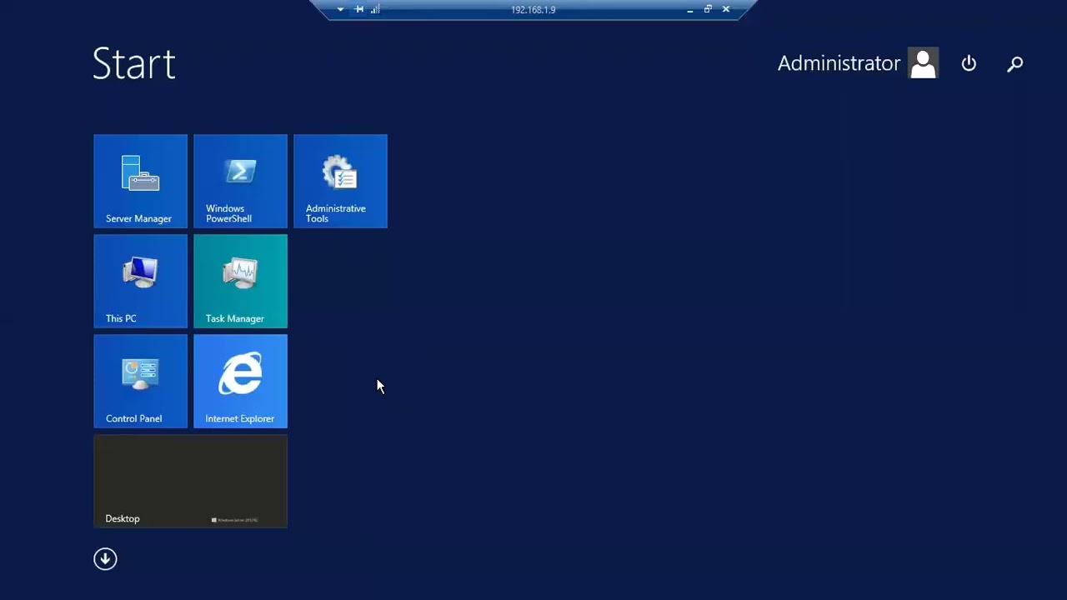Open the remote connection bar dropdown arrow
Viewport: 1067px width, 600px height.
point(340,9)
